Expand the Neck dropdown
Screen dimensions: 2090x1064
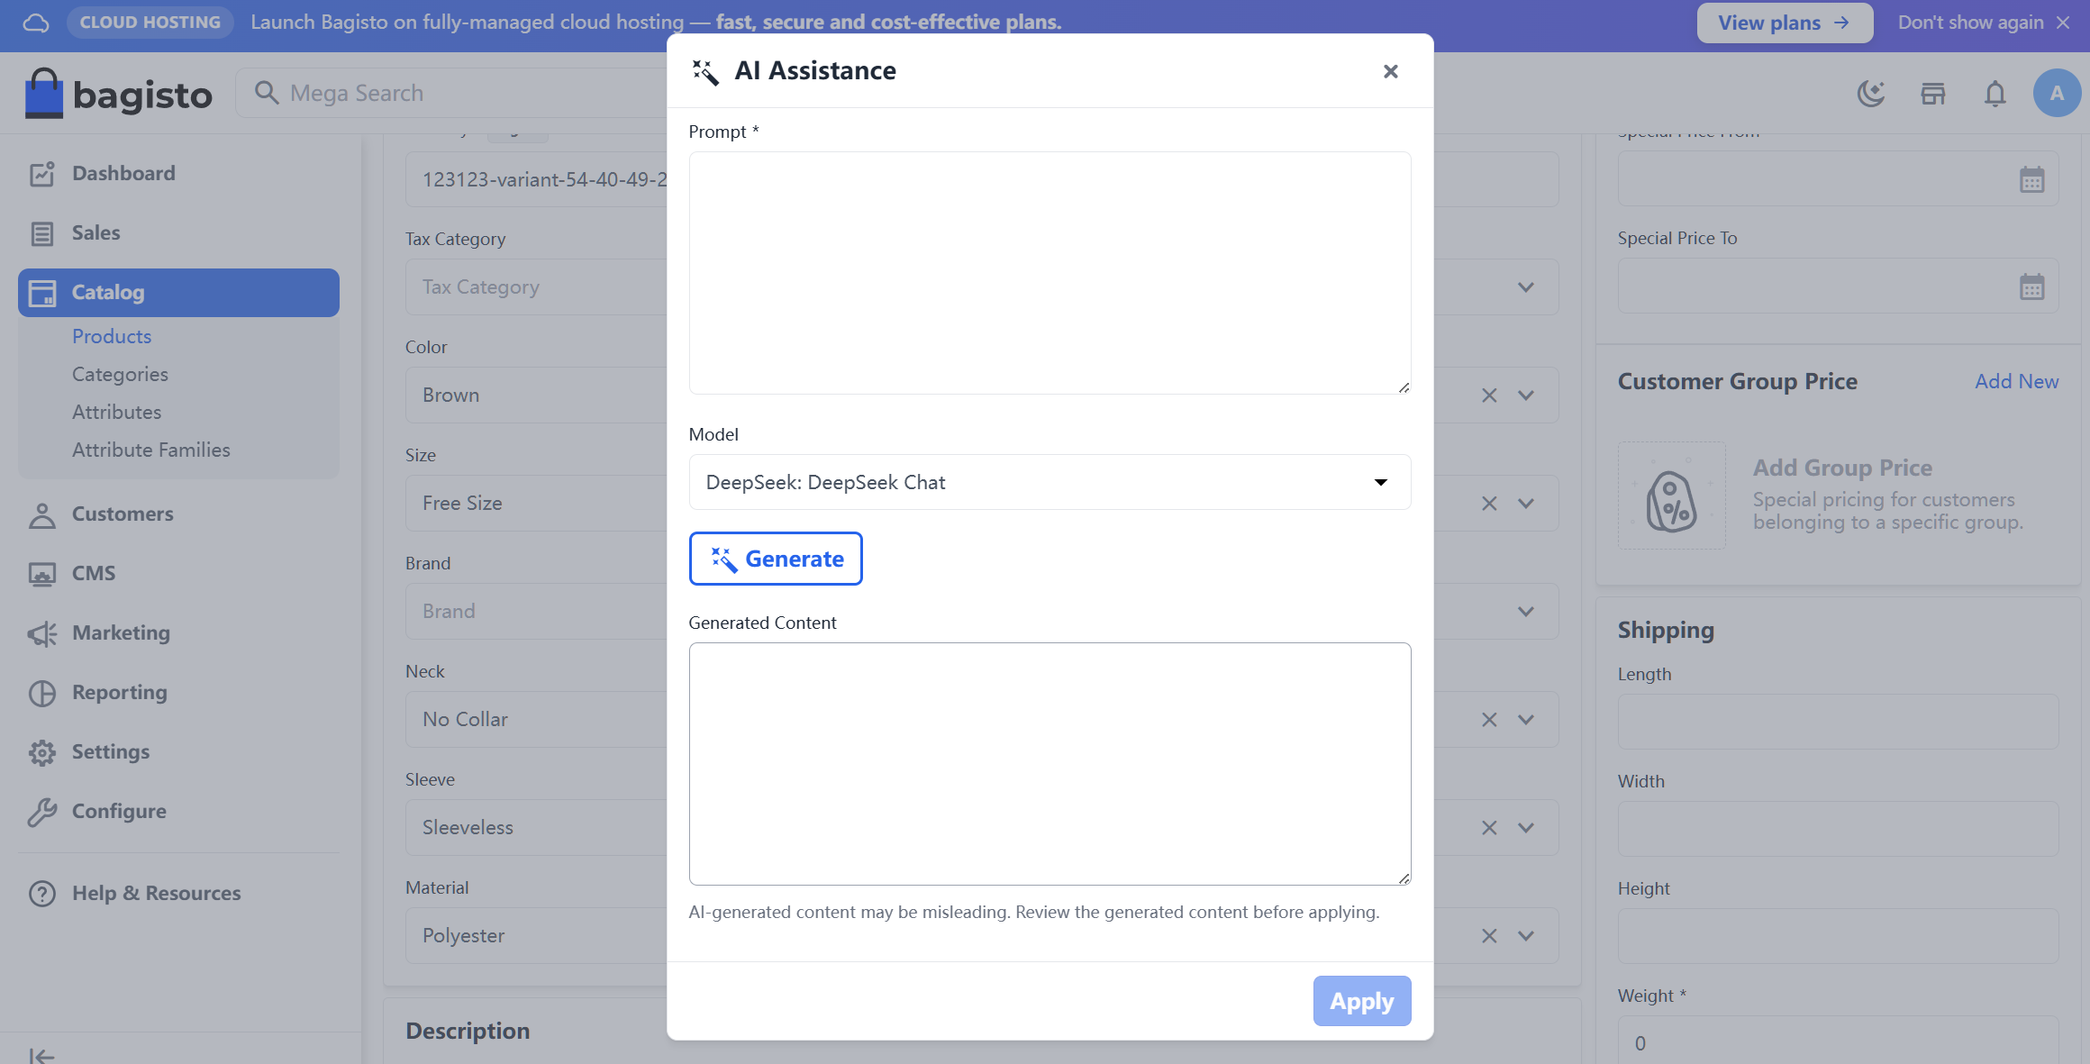click(x=1525, y=720)
